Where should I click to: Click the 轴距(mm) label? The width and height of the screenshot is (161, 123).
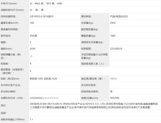[x=7, y=49]
